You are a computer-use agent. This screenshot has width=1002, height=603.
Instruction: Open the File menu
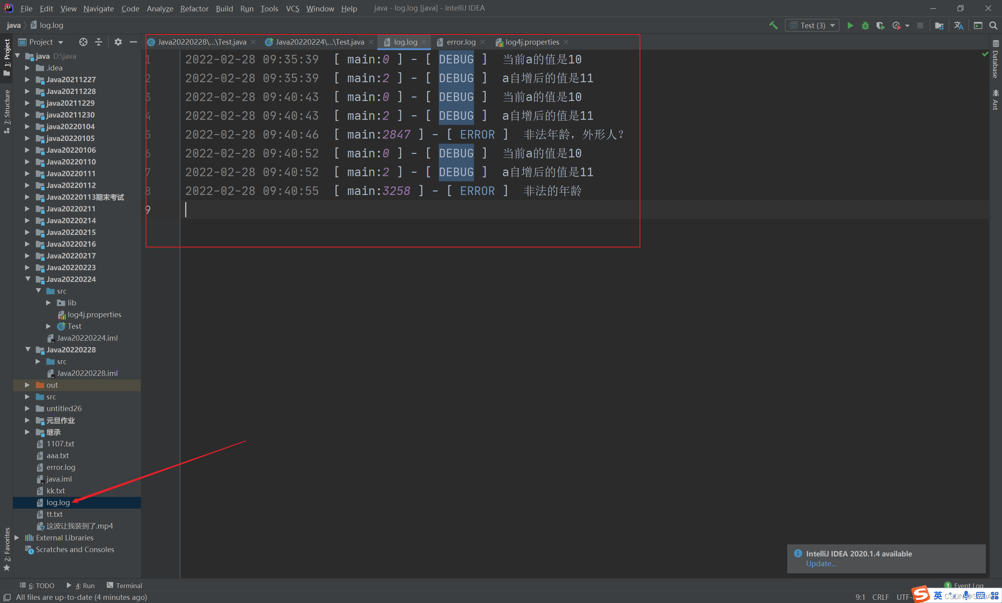26,8
